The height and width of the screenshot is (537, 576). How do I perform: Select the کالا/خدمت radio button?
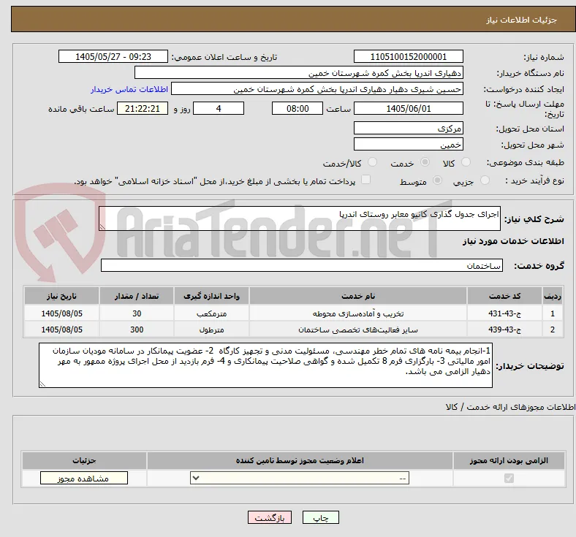click(372, 162)
